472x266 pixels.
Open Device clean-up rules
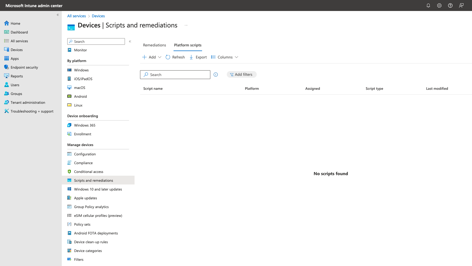click(91, 242)
